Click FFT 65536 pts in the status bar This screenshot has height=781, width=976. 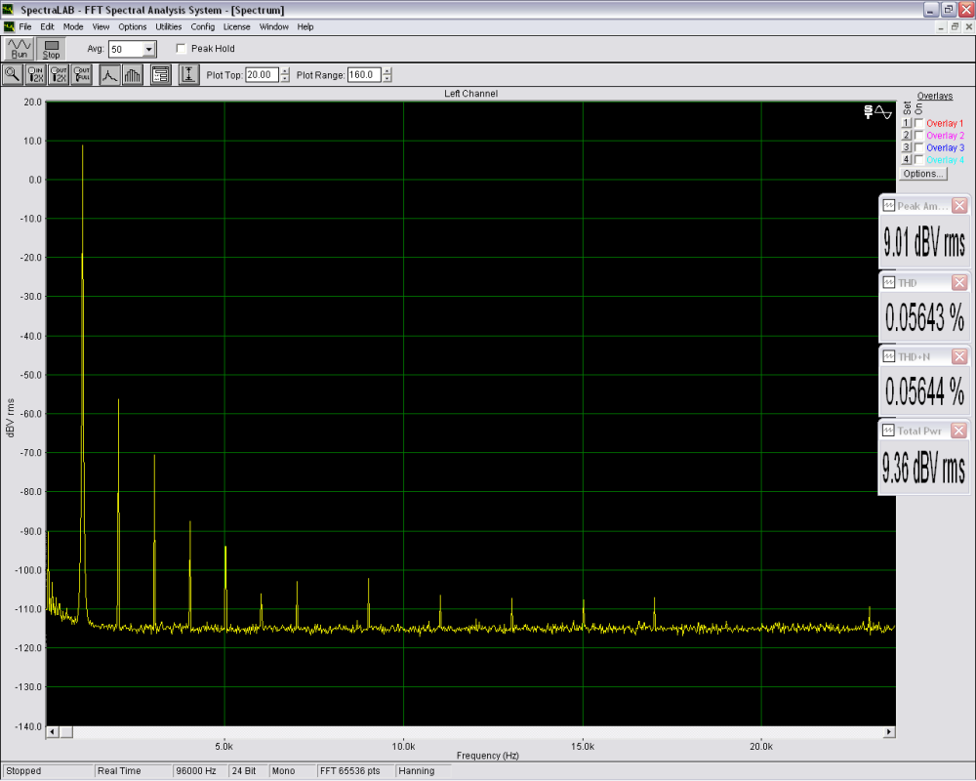pyautogui.click(x=355, y=771)
